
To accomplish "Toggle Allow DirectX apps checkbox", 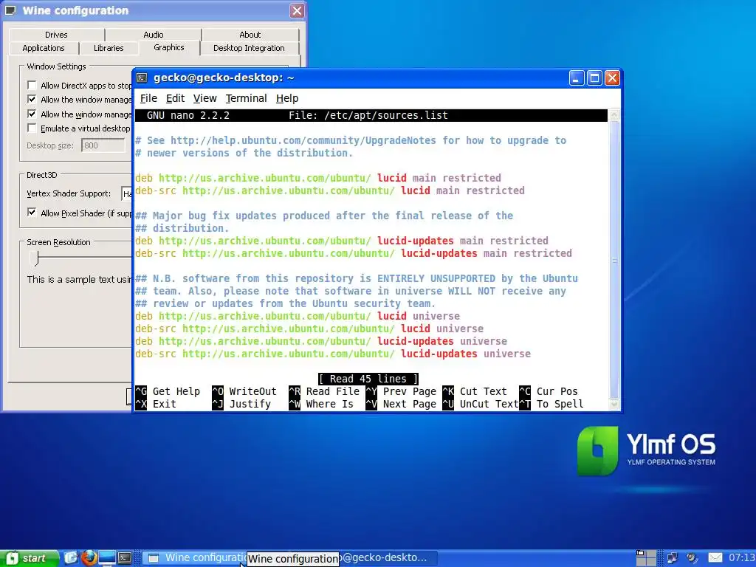I will [32, 86].
